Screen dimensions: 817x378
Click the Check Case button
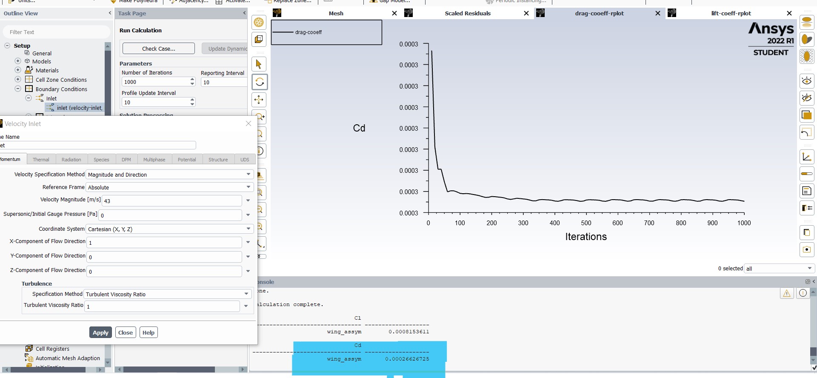[x=159, y=49]
